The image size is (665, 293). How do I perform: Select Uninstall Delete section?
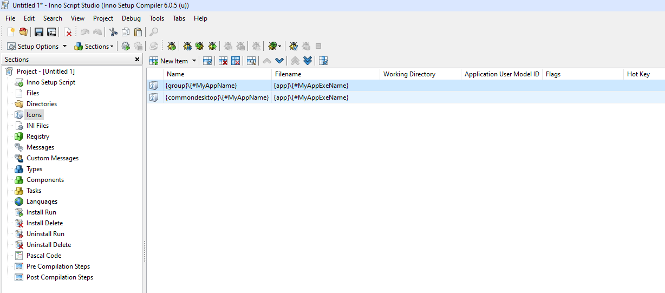[x=49, y=245]
